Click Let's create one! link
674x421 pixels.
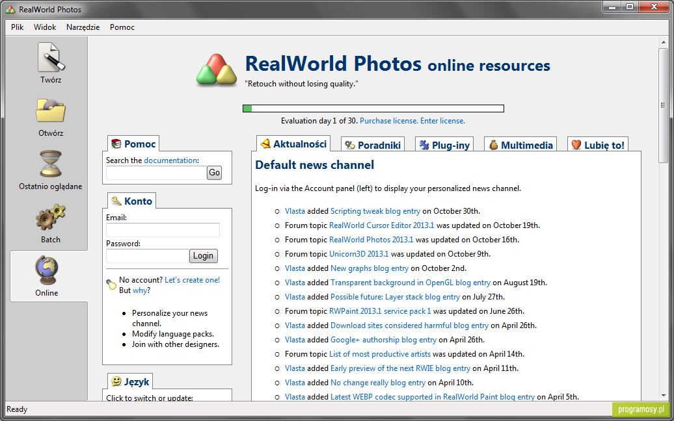pyautogui.click(x=192, y=280)
